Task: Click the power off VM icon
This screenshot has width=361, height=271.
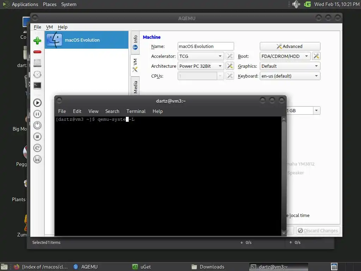Action: coord(37,125)
